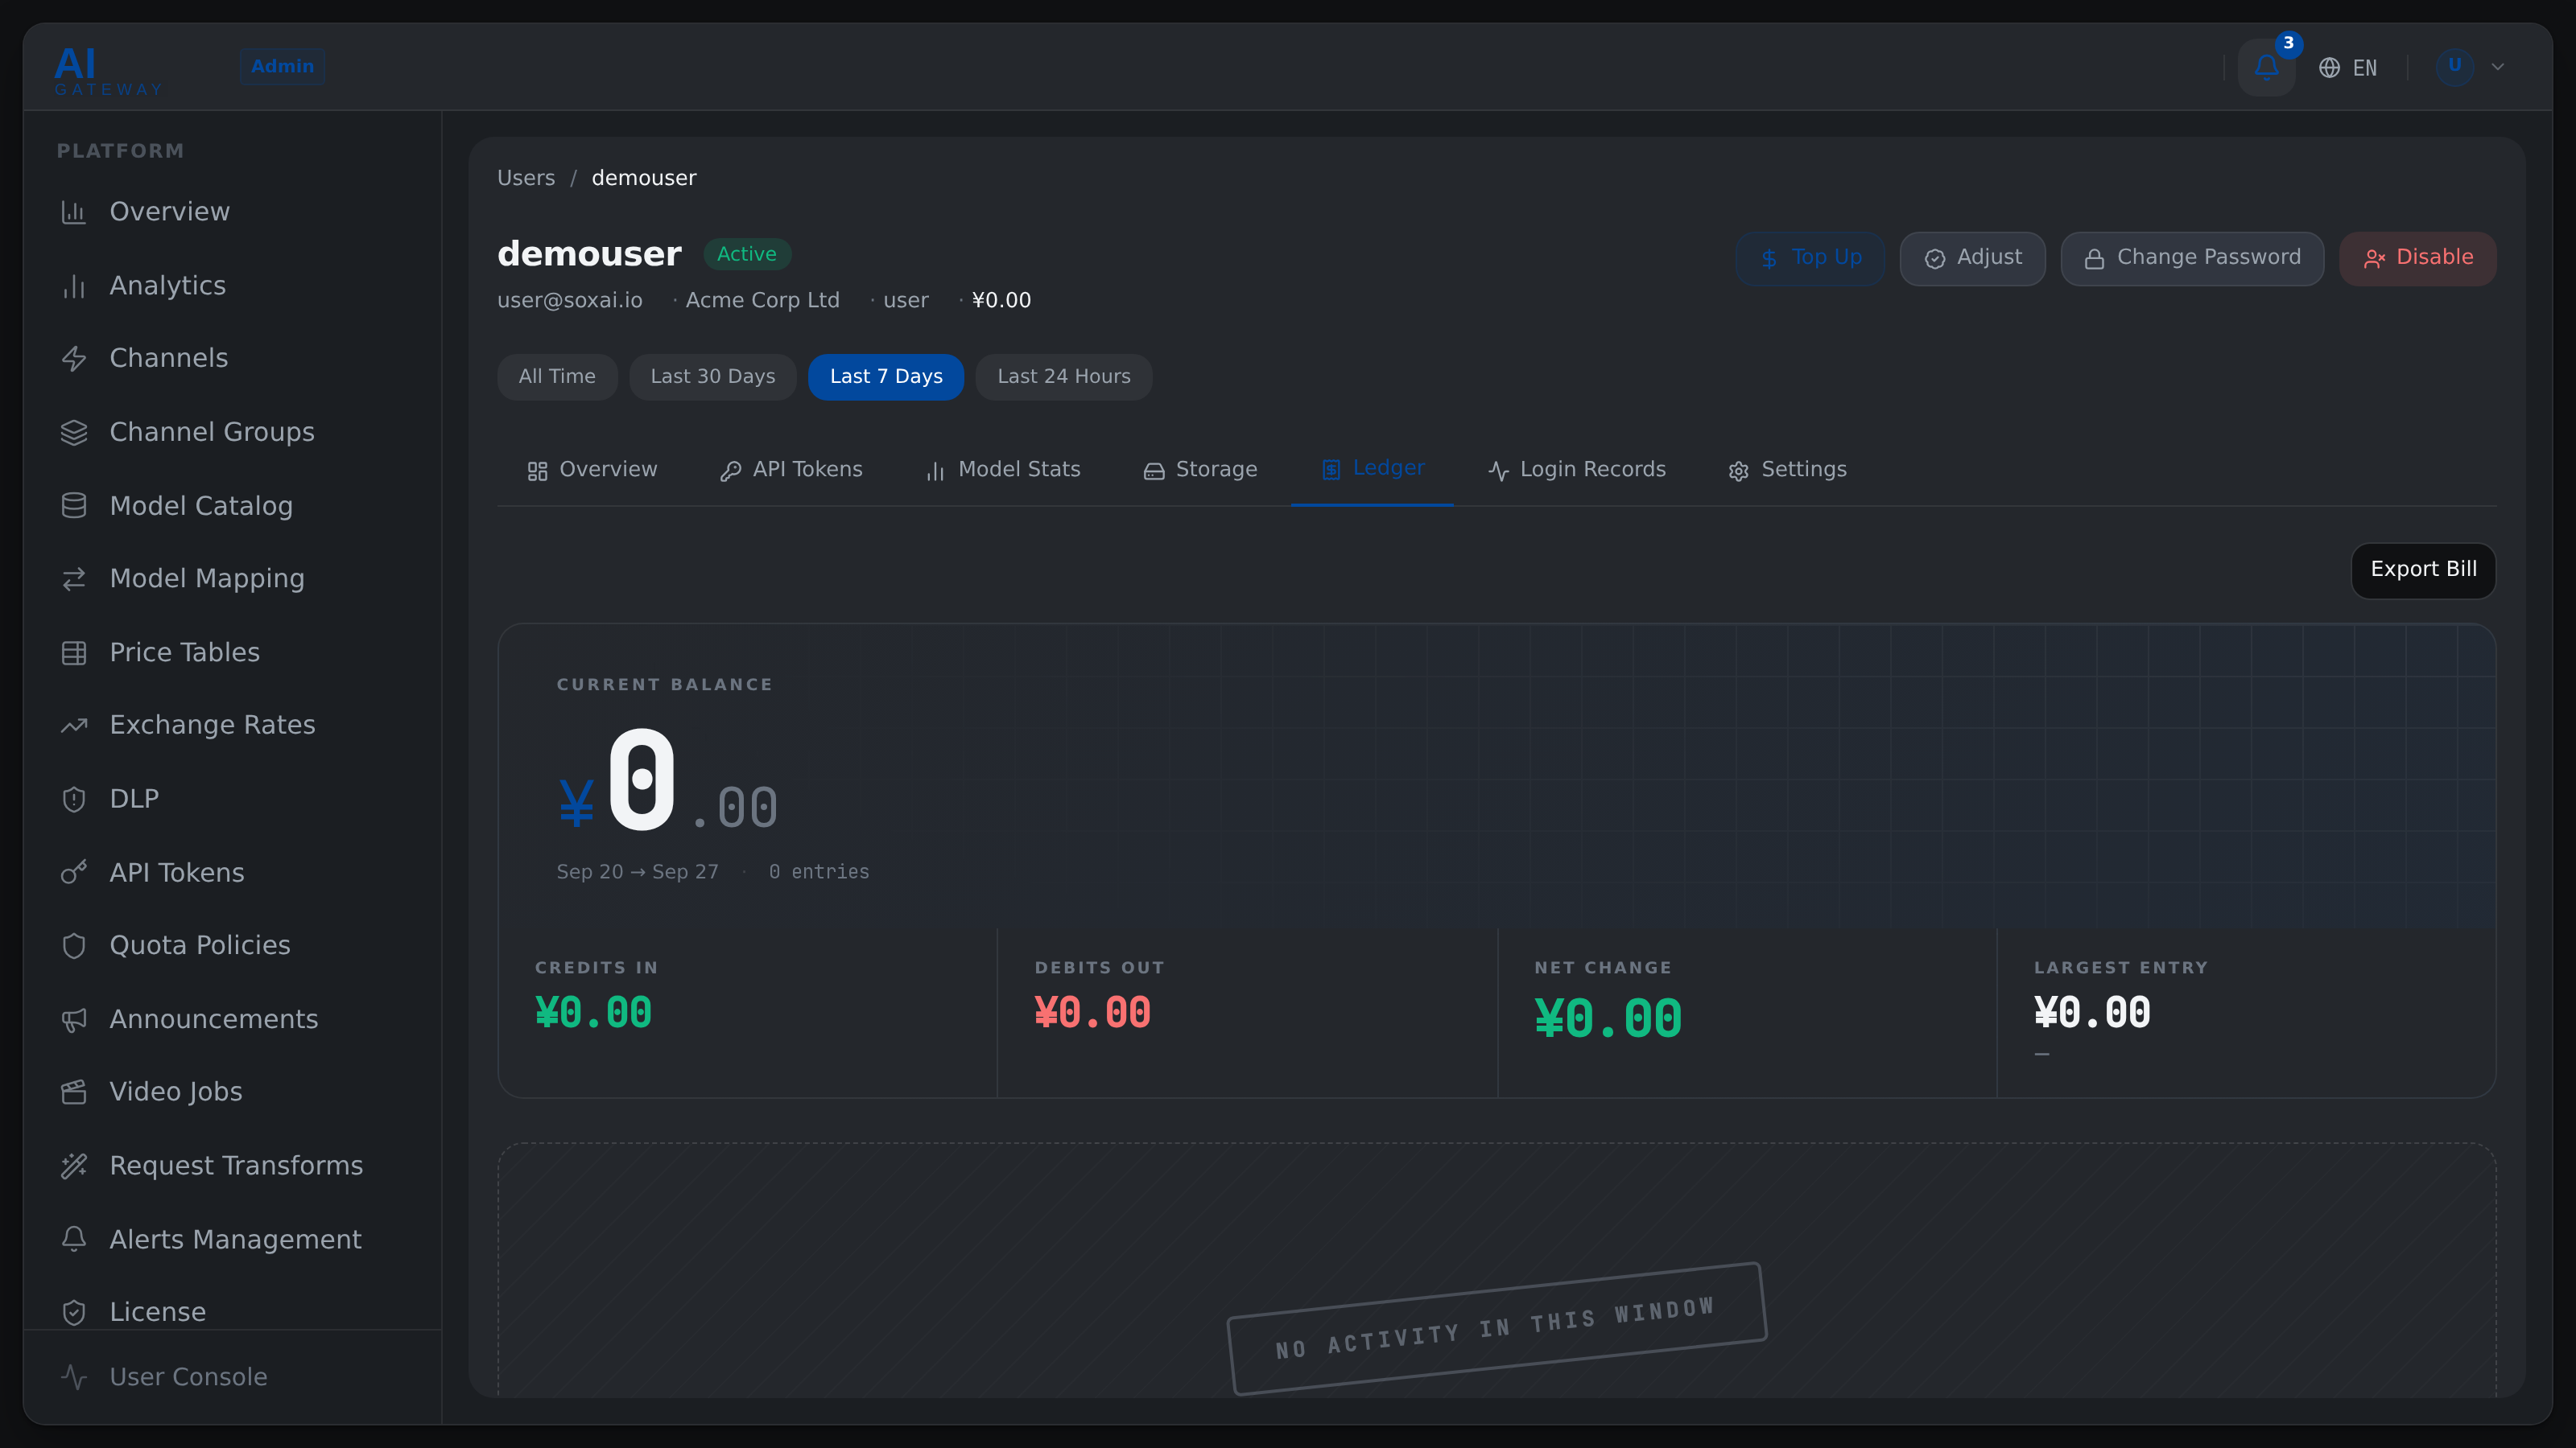Click the Model Mapping arrows icon
This screenshot has height=1448, width=2576.
(x=74, y=578)
